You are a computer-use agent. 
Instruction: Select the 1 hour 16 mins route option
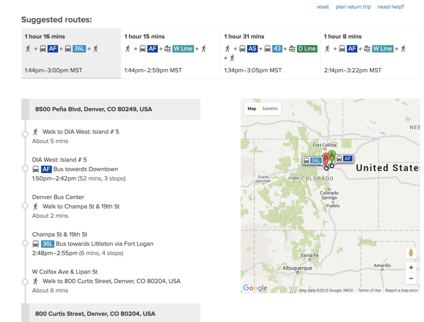[x=71, y=53]
